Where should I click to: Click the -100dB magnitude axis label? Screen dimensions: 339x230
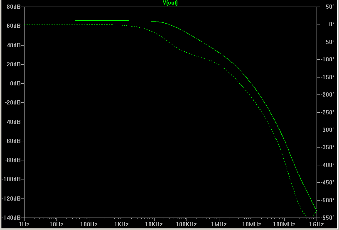(x=11, y=179)
